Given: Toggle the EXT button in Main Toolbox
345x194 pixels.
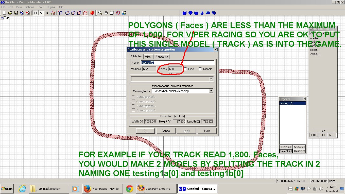Looking at the screenshot, I should point(314,135).
